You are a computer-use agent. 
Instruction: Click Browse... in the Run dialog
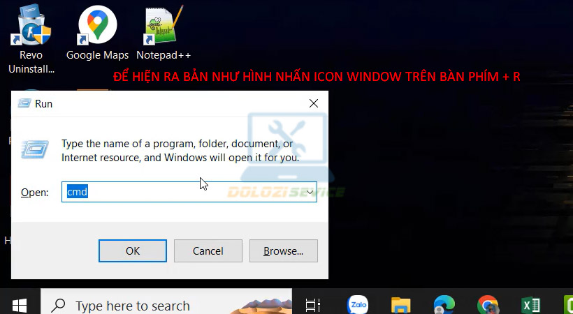[x=284, y=251]
